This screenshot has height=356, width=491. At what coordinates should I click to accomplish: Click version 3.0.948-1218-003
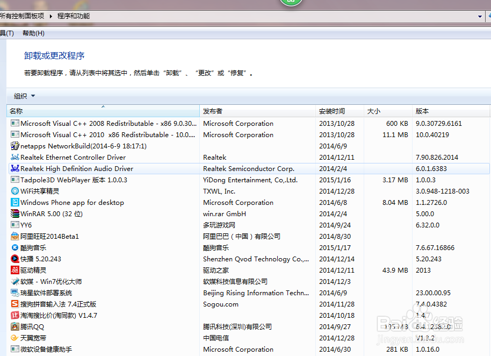443,191
